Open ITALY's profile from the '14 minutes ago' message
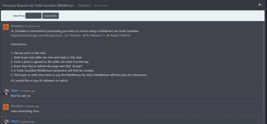This screenshot has width=267, height=124. point(15,91)
